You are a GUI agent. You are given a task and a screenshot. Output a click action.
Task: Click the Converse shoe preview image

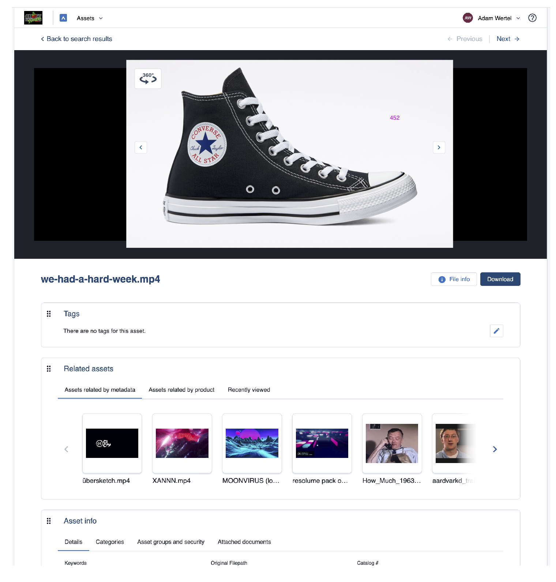pyautogui.click(x=289, y=154)
